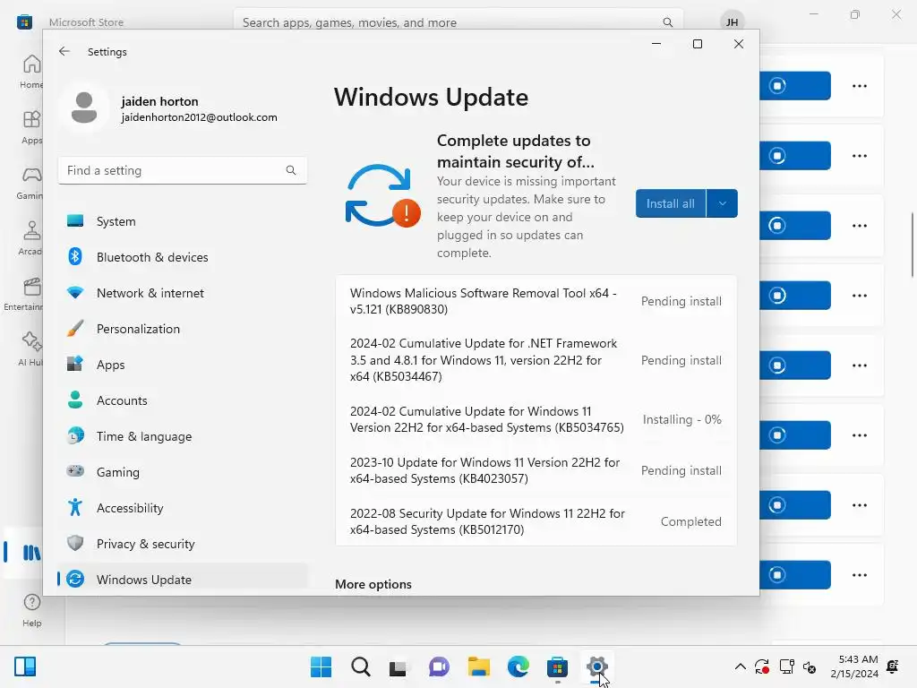The image size is (917, 688).
Task: Open Gaming settings category
Action: pos(183,471)
